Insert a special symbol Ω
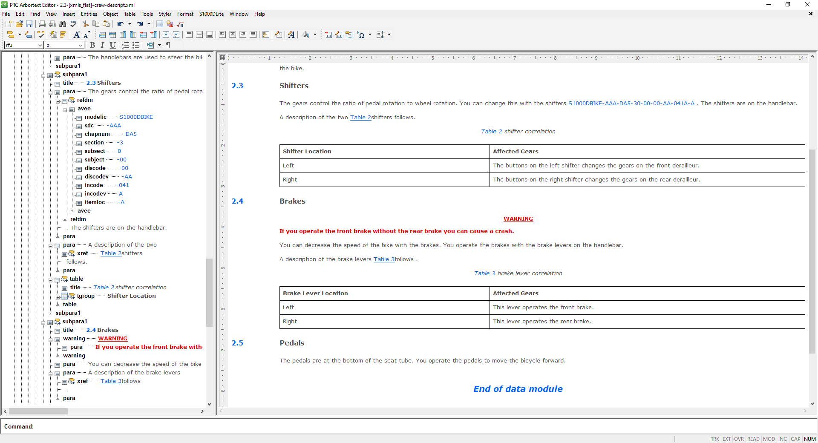The width and height of the screenshot is (818, 443). coord(362,35)
